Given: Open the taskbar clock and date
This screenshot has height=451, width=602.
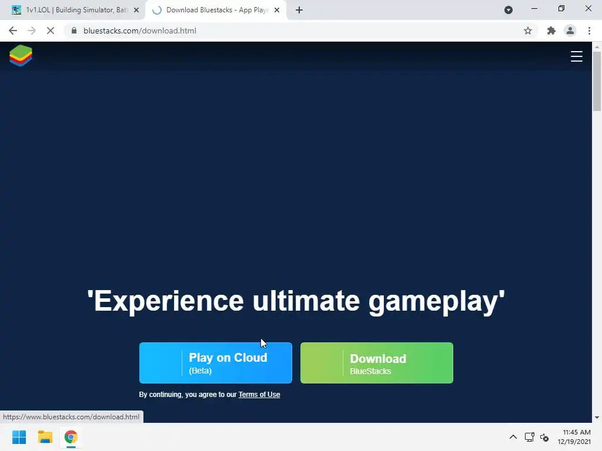Looking at the screenshot, I should coord(574,437).
